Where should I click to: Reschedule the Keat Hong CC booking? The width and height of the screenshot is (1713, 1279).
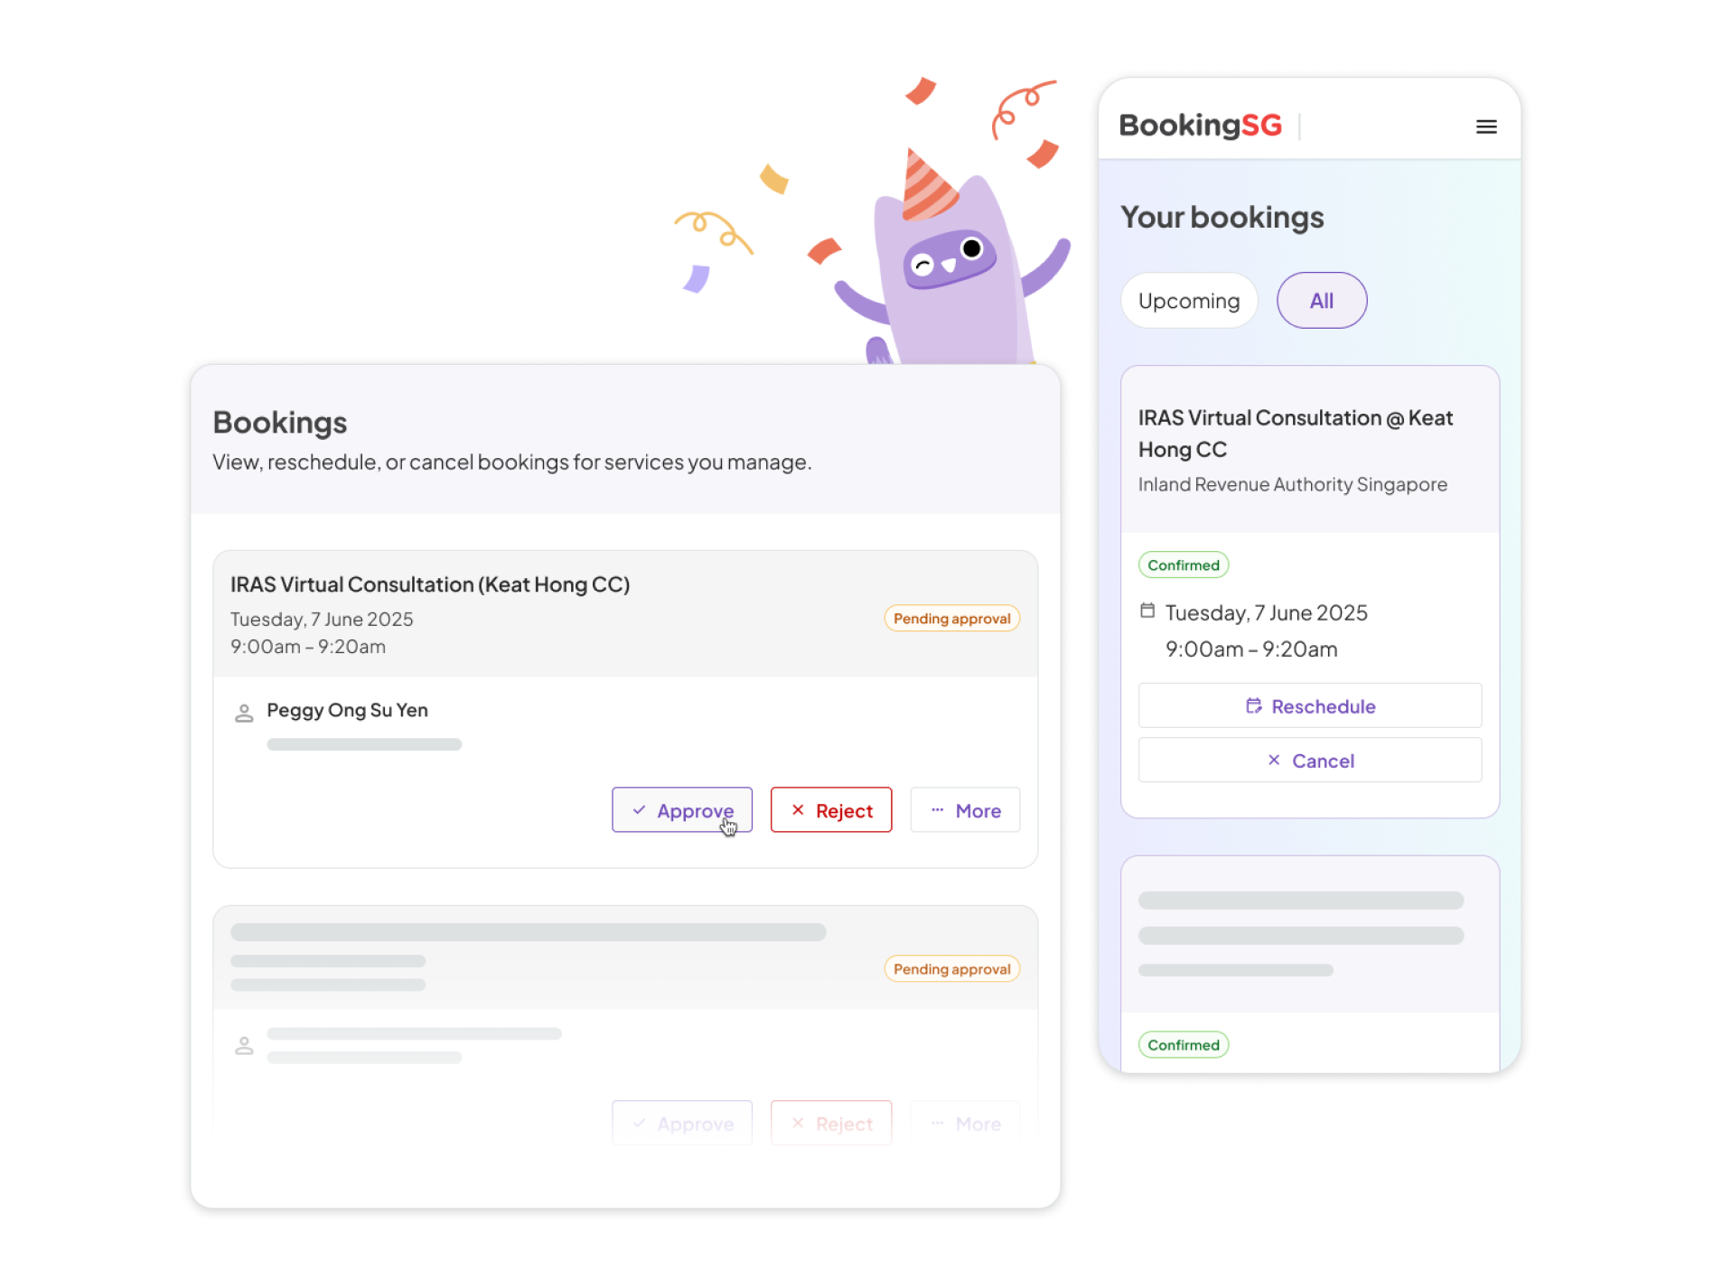tap(1310, 705)
